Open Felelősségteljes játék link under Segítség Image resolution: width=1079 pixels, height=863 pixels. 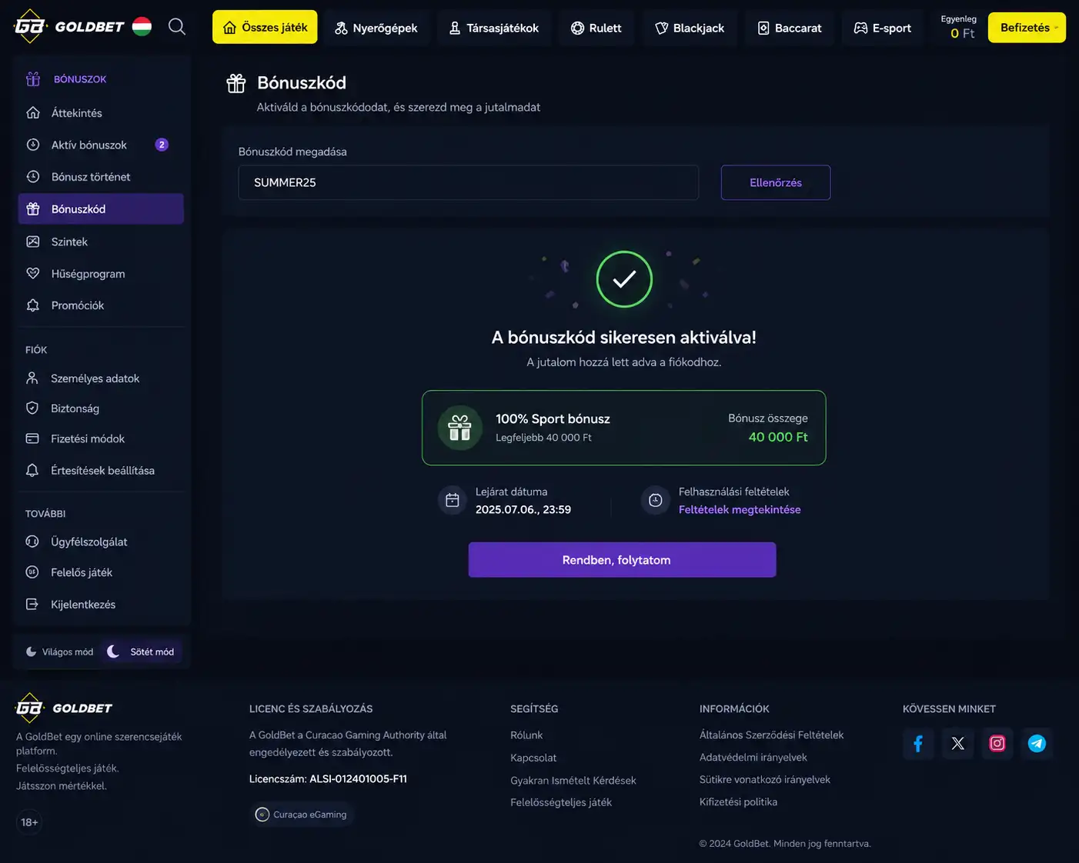(x=561, y=802)
